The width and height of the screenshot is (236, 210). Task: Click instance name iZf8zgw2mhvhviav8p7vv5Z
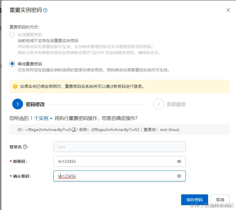[x=115, y=130]
